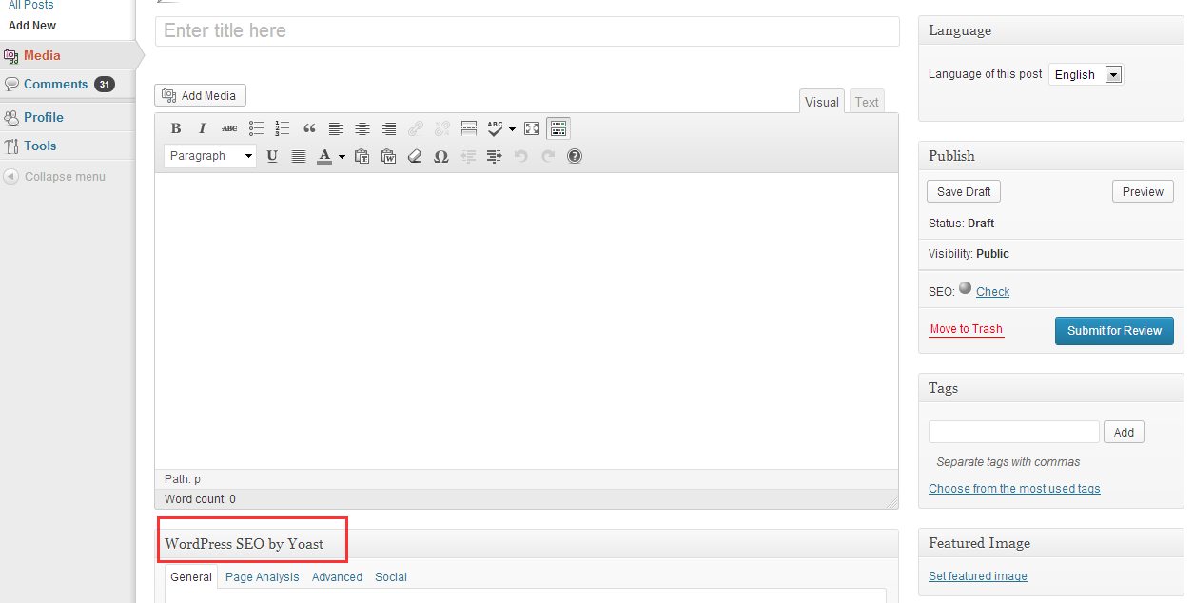Insert a bulleted list
The image size is (1194, 603).
tap(256, 128)
